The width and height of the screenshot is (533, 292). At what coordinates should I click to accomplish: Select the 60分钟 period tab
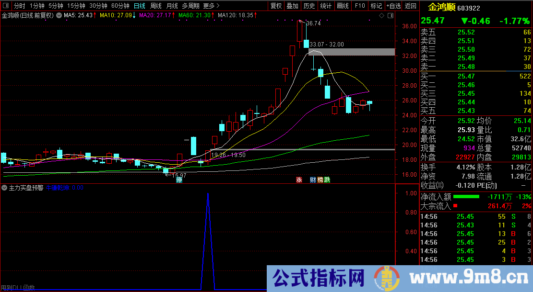120,6
